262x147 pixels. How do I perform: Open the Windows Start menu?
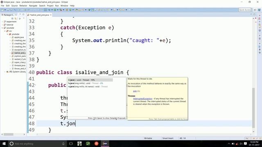[x=4, y=143]
